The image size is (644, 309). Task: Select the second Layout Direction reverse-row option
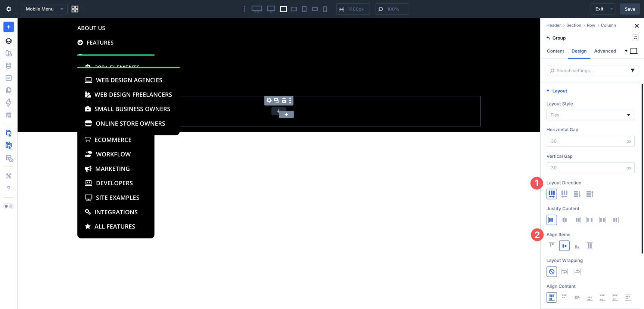point(564,194)
